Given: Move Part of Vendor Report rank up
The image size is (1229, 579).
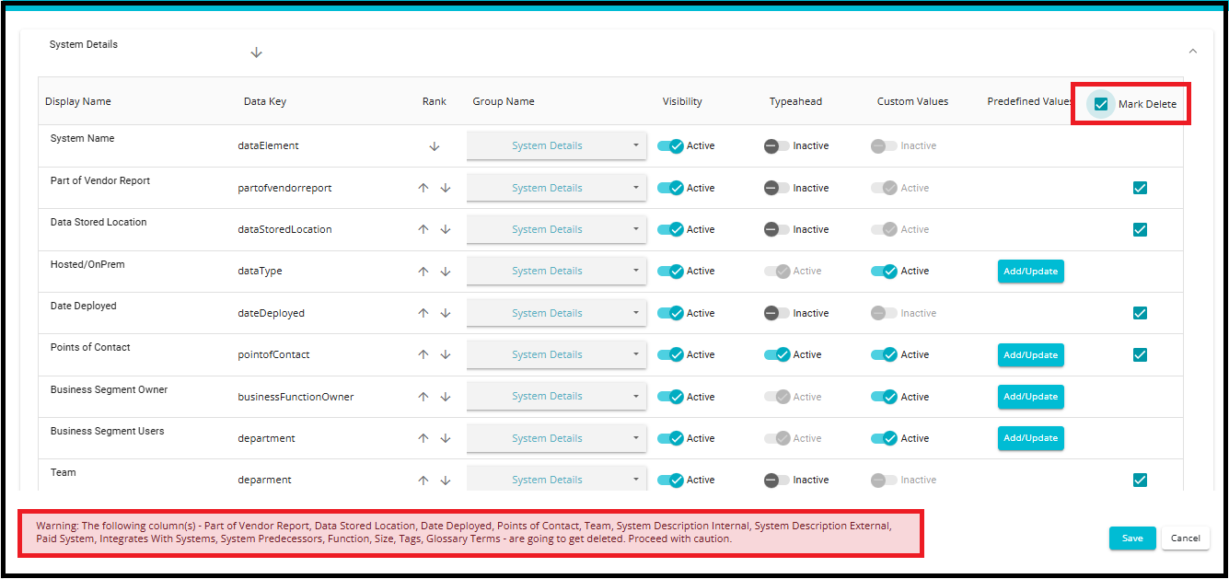Looking at the screenshot, I should pyautogui.click(x=423, y=188).
